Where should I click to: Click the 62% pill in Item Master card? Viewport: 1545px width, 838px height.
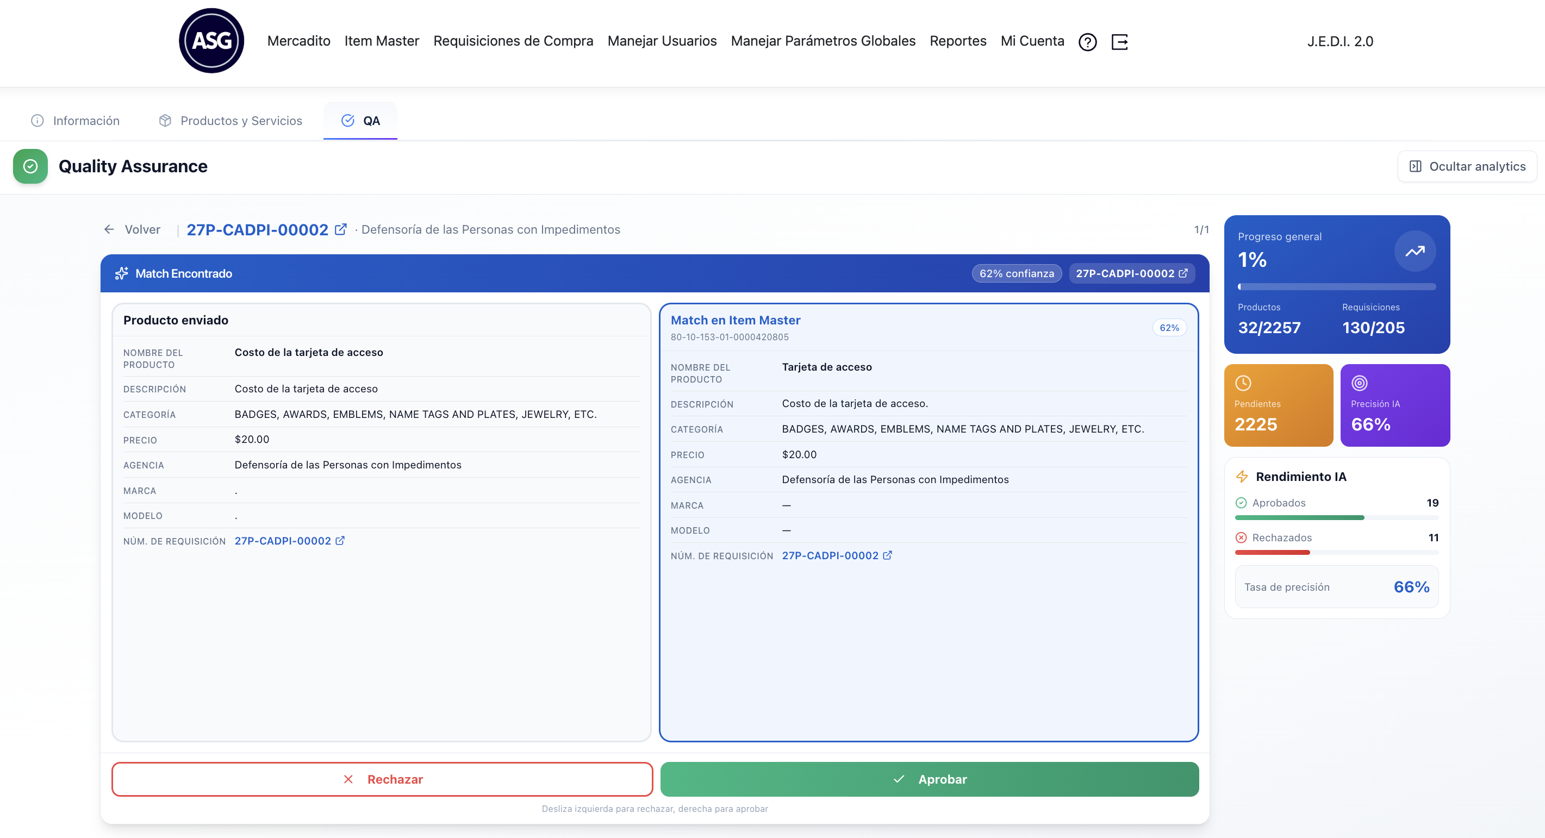tap(1169, 327)
